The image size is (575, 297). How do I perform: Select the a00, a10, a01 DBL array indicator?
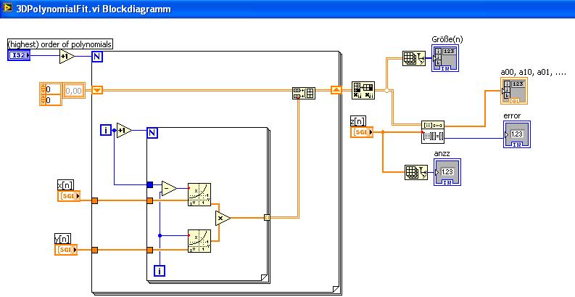click(514, 91)
